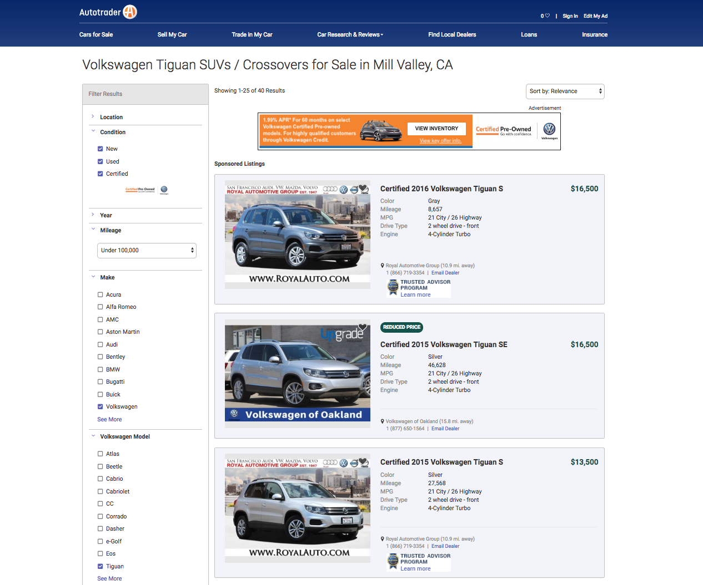Check the Acura make checkbox
This screenshot has height=585, width=703.
101,294
